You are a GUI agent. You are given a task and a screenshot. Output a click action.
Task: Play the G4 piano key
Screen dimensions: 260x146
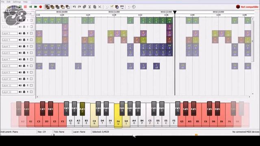tap(126, 122)
